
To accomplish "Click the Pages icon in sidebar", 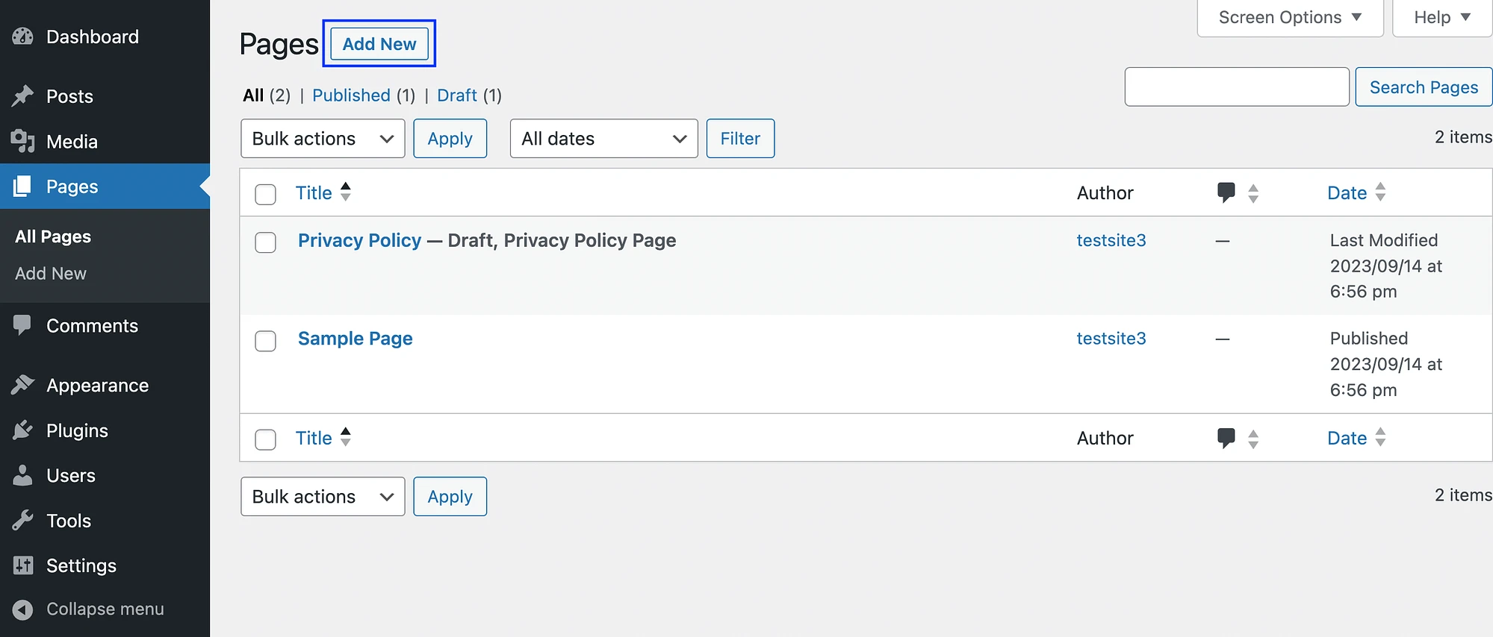I will [23, 186].
